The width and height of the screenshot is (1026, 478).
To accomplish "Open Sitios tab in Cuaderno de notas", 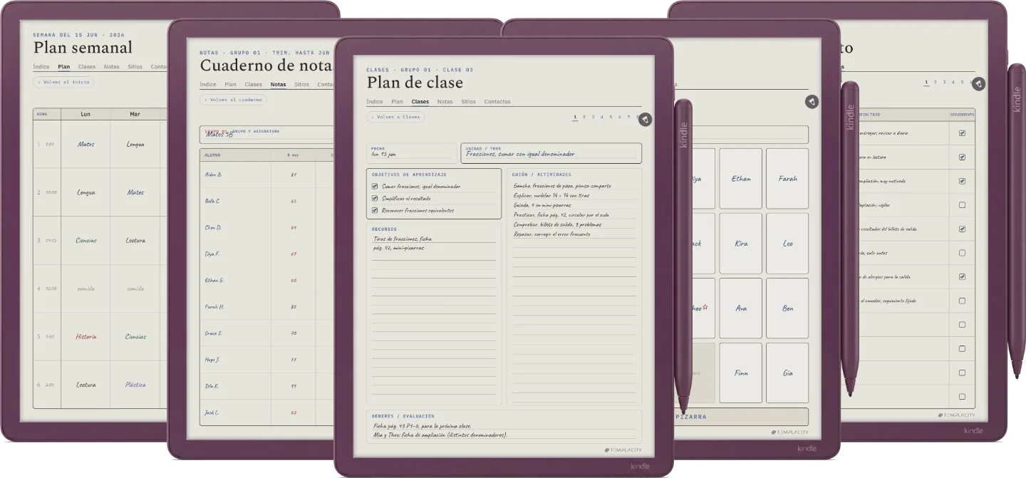I will 301,84.
